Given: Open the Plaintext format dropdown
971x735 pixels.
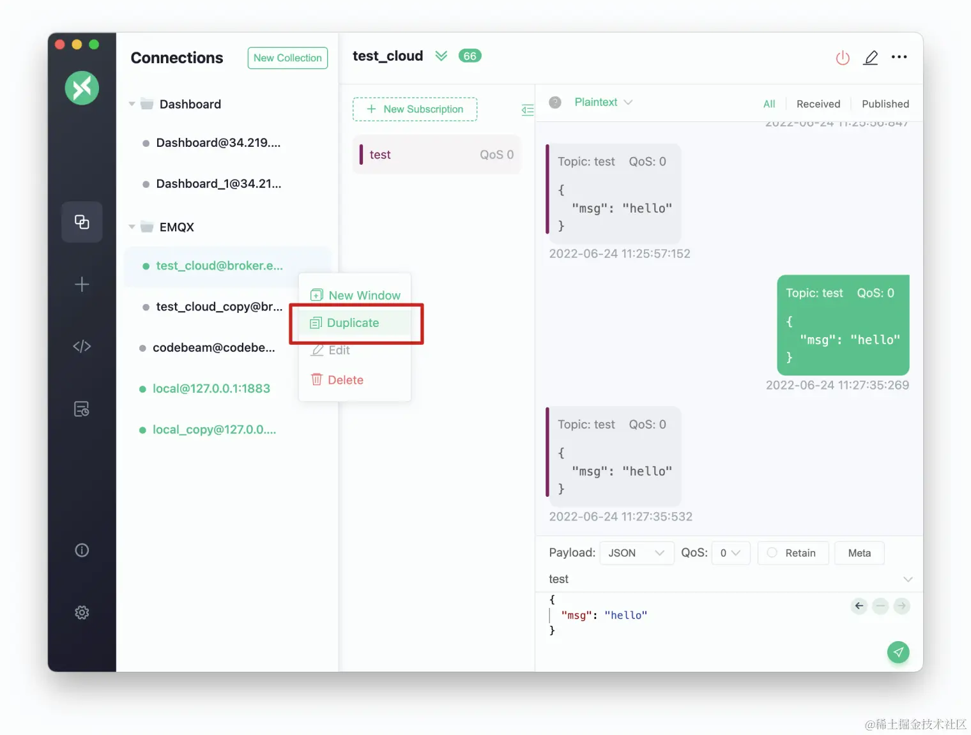Looking at the screenshot, I should [603, 102].
